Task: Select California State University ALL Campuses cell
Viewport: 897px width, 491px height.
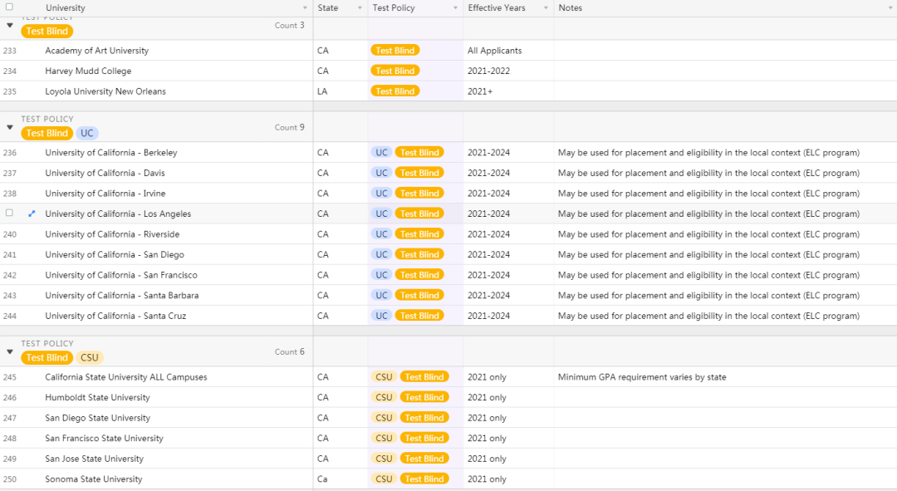Action: (x=178, y=377)
